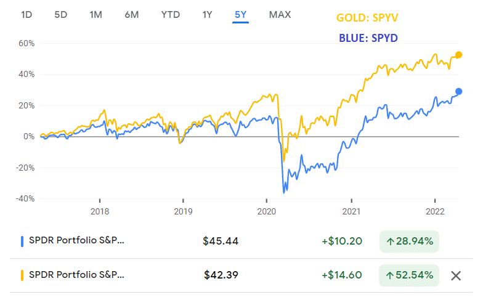Remove the gold comparison fund with X
The height and width of the screenshot is (297, 491).
point(456,275)
